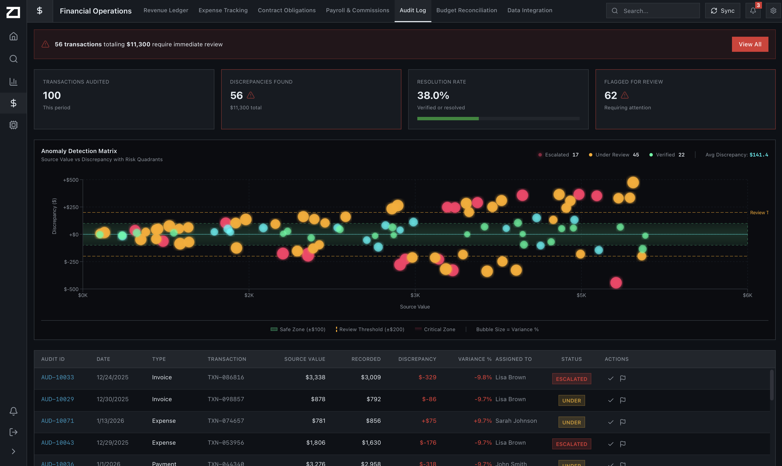Mark AUD-10029 as verified with checkmark

(610, 400)
